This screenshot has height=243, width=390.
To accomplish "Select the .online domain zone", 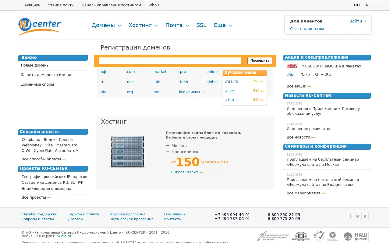I will click(x=211, y=72).
